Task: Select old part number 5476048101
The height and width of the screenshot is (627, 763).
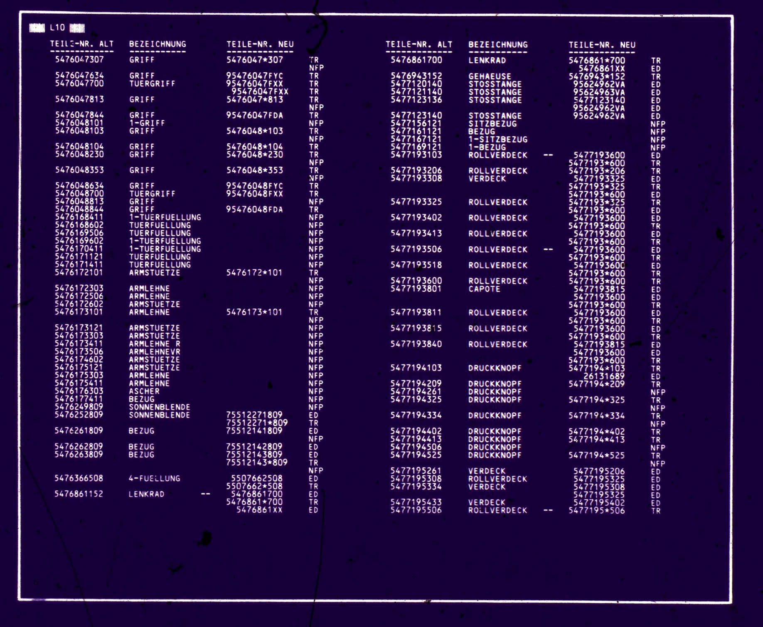Action: (x=79, y=123)
